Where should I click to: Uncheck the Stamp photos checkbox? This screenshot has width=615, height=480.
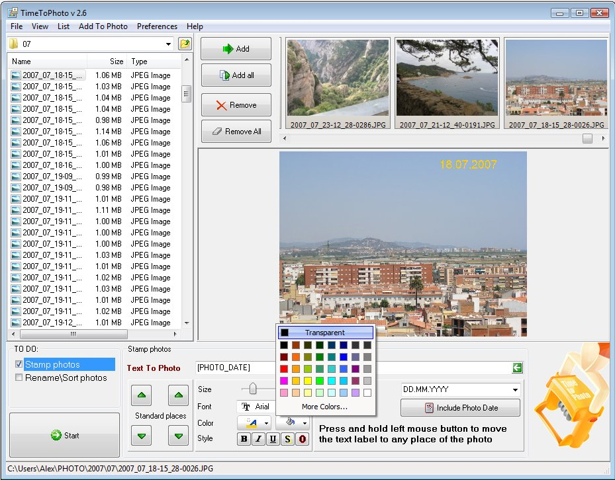pos(19,364)
